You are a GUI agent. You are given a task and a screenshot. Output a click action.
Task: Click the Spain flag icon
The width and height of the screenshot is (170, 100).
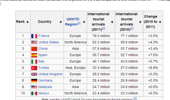coord(34,55)
